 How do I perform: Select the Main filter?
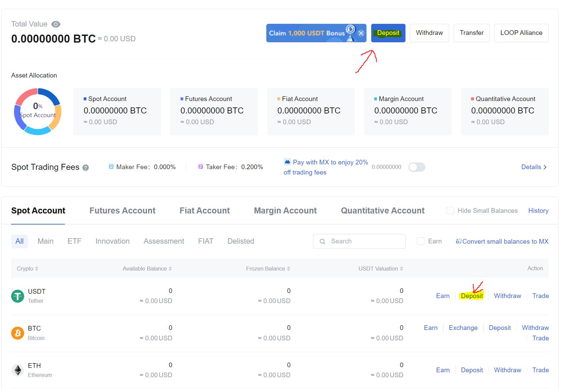[x=45, y=241]
